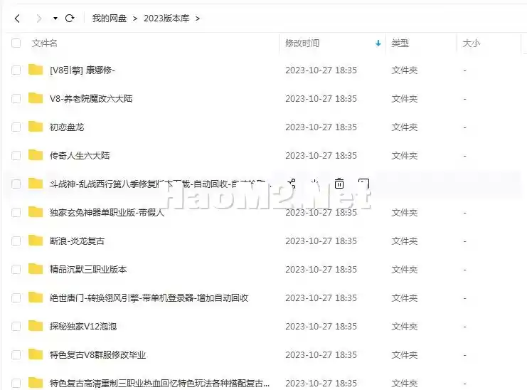Select the checkbox for 探秘独家V12泡泡
This screenshot has width=527, height=390.
click(x=16, y=326)
